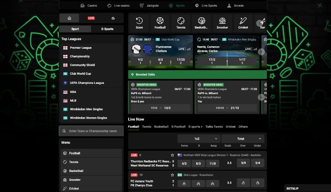Viewport: 331px width, 192px height.
Task: Click the search magnifier icon
Action: pos(64,131)
